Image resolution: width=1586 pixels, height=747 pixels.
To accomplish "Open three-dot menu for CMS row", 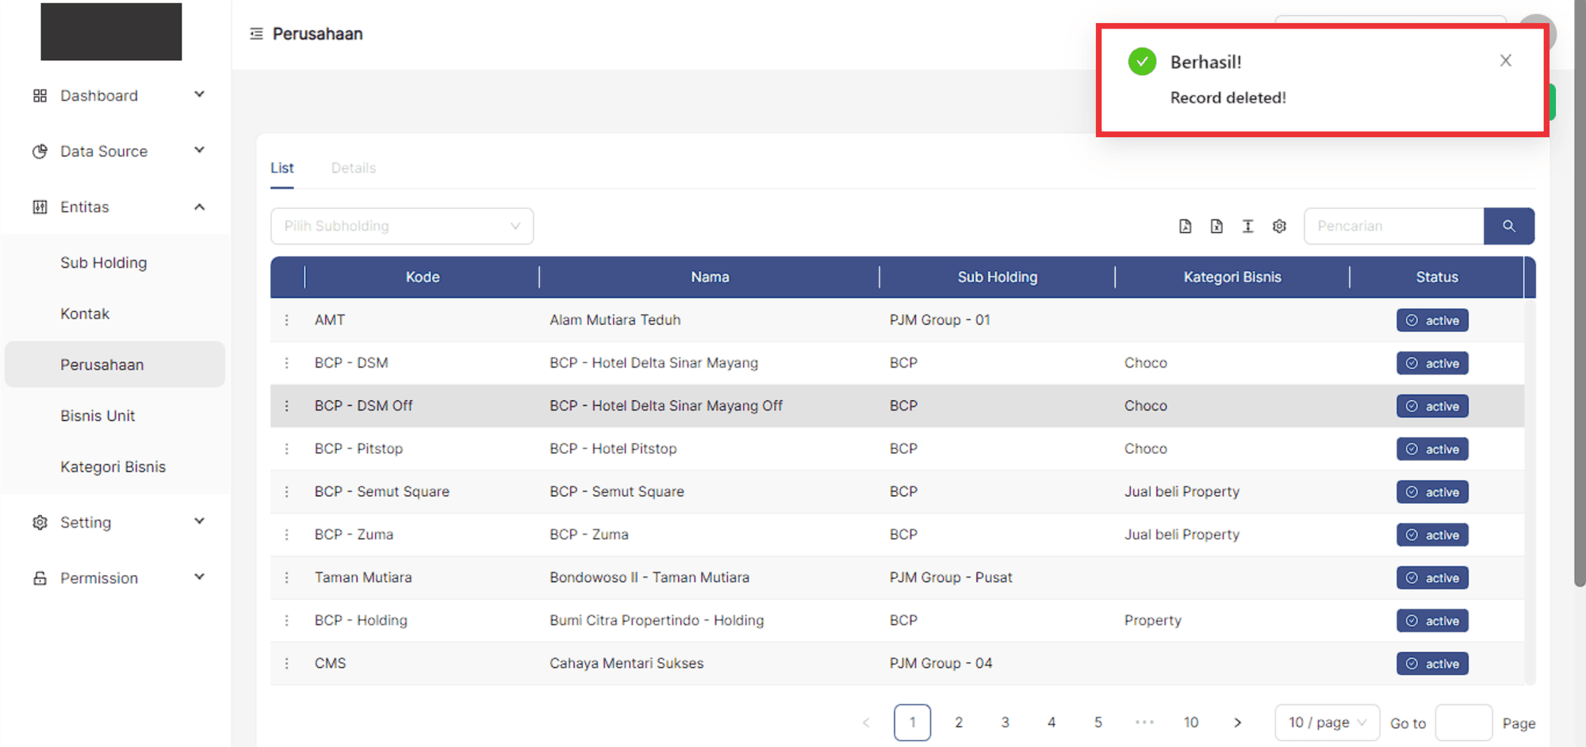I will click(x=287, y=664).
